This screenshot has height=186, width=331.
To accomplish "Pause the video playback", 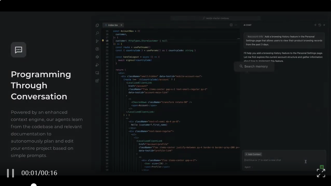I will [x=10, y=173].
